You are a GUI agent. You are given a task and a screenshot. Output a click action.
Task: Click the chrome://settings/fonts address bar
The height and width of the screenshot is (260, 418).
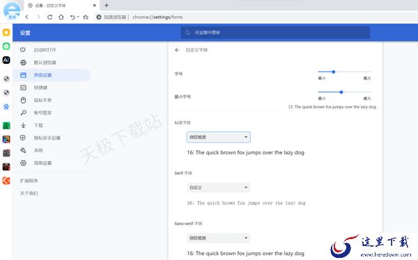click(157, 17)
